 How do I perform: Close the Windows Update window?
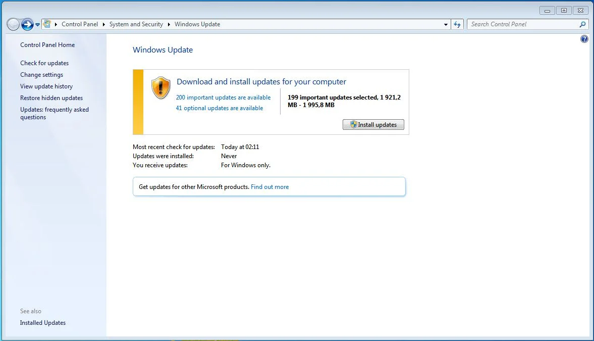click(x=580, y=11)
